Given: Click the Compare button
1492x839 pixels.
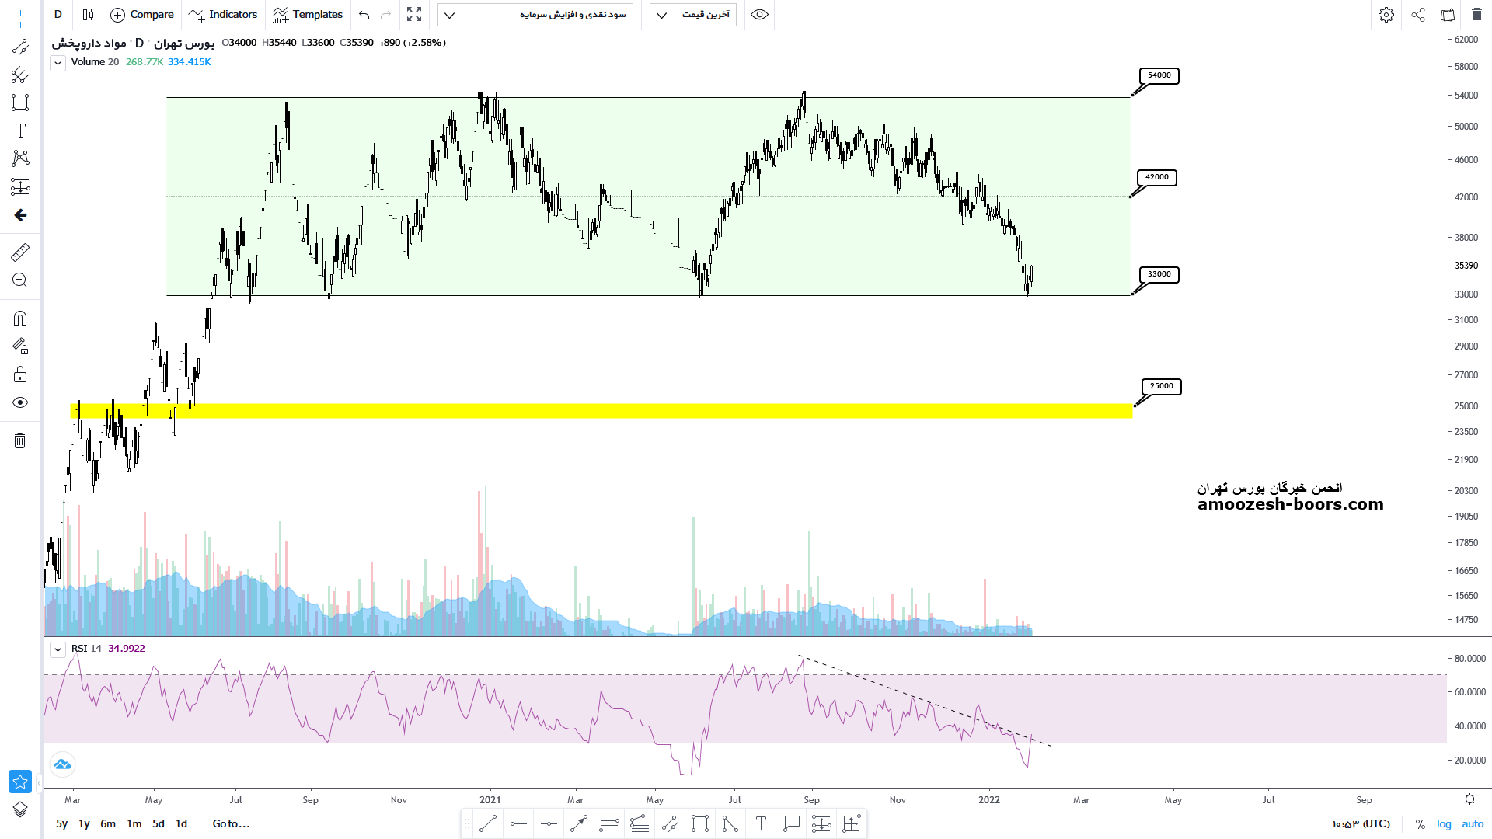Looking at the screenshot, I should click(142, 15).
